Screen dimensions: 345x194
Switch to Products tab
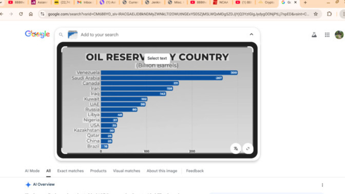click(x=98, y=171)
